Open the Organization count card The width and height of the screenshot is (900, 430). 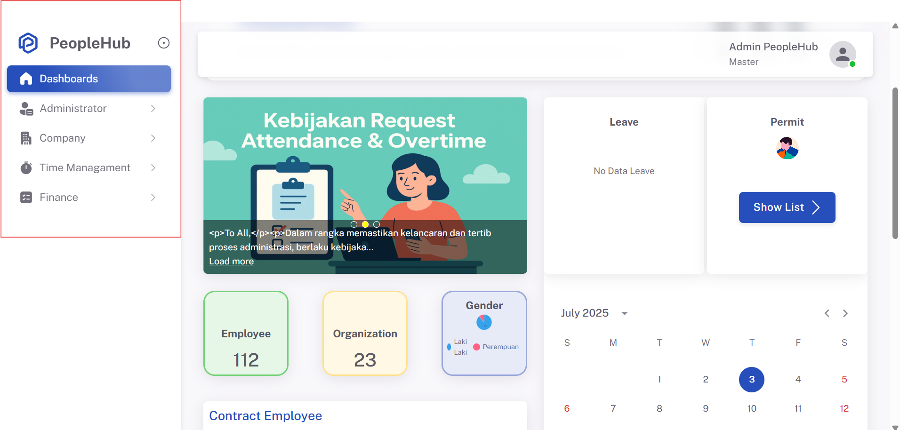click(365, 333)
